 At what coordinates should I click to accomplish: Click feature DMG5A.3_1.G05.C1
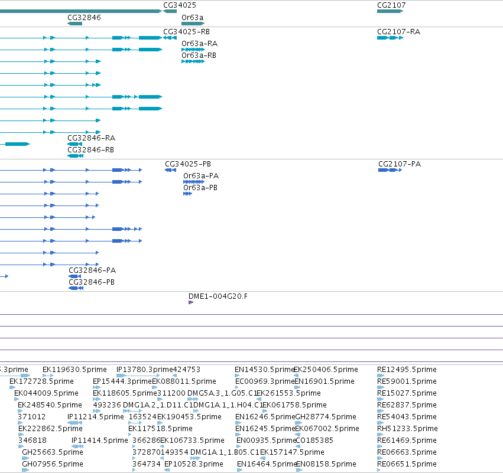tap(222, 393)
